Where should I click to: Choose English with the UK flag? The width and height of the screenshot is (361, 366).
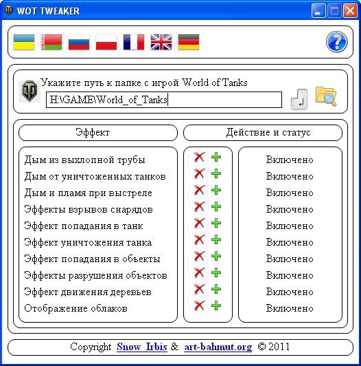point(161,42)
